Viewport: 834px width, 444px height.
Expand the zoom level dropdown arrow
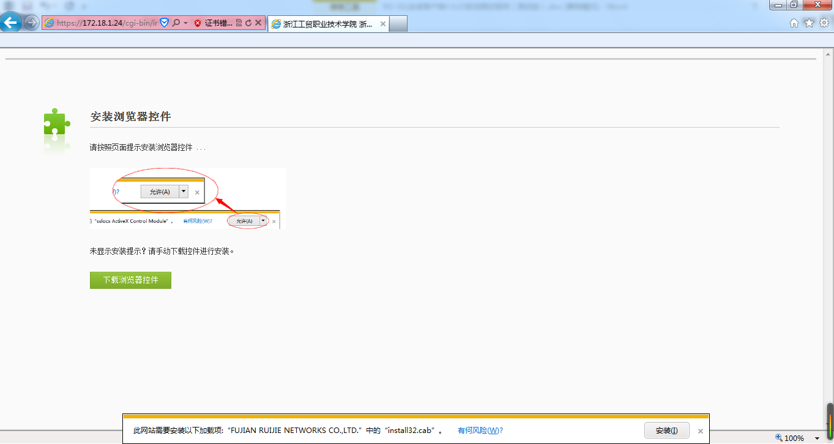pyautogui.click(x=817, y=438)
